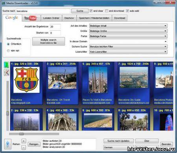Image resolution: width=177 pixels, height=153 pixels.
Task: Click the horizontal slider below thumbnails
Action: (x=34, y=134)
